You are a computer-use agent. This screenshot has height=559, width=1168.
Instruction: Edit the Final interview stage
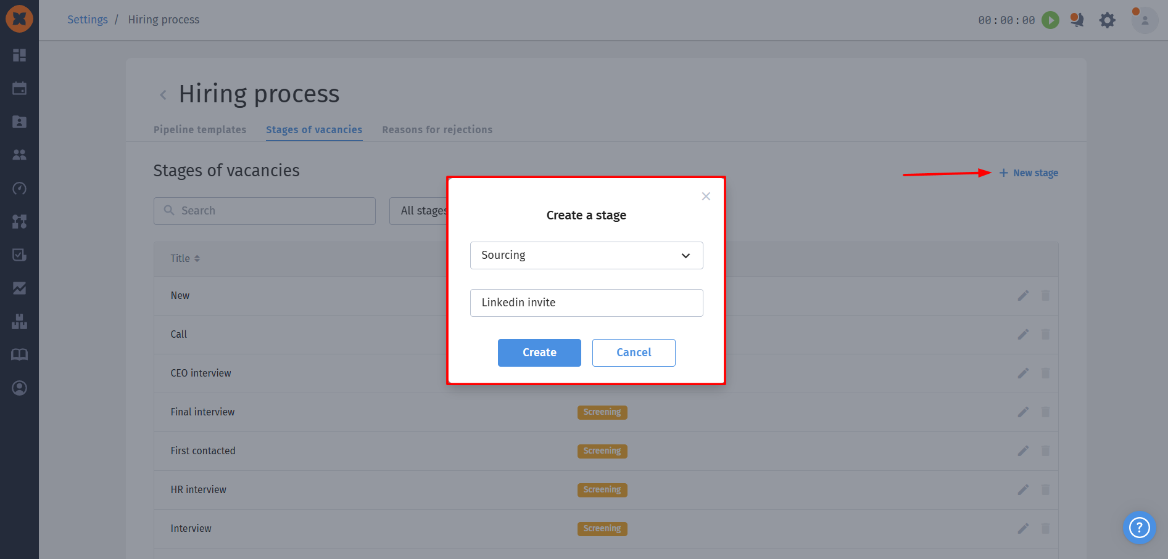click(x=1023, y=412)
